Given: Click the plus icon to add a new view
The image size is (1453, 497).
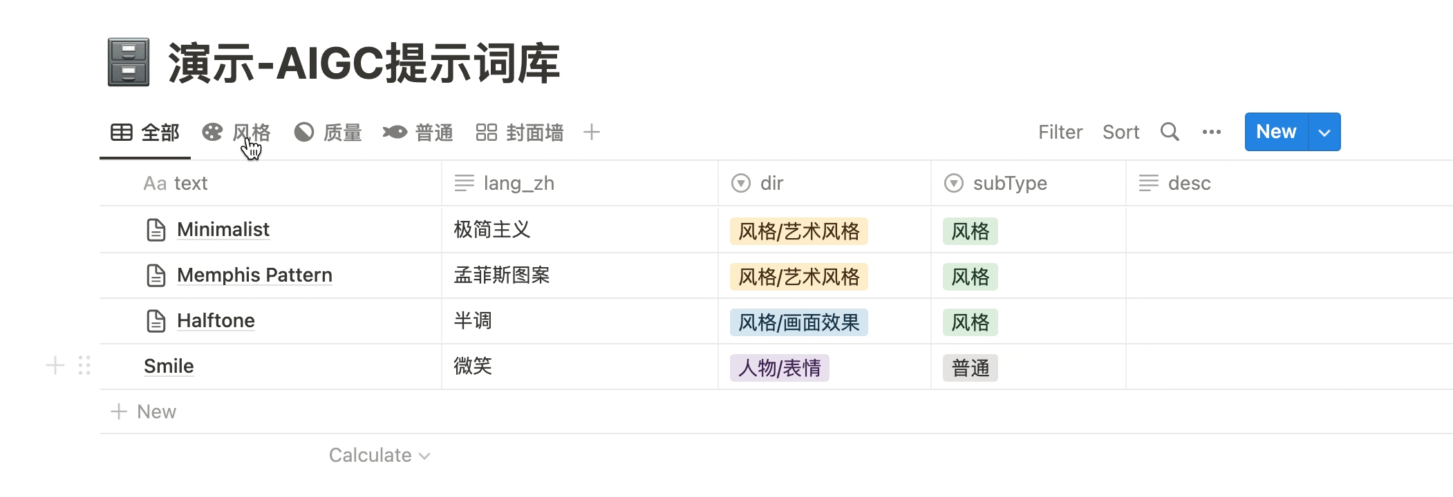Looking at the screenshot, I should (592, 132).
